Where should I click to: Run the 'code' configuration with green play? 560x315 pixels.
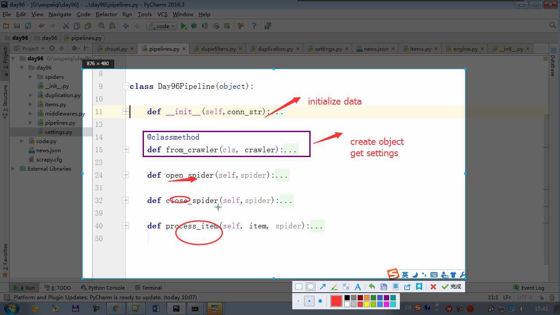184,26
